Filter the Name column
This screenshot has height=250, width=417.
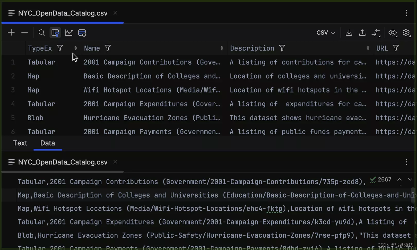pos(108,48)
